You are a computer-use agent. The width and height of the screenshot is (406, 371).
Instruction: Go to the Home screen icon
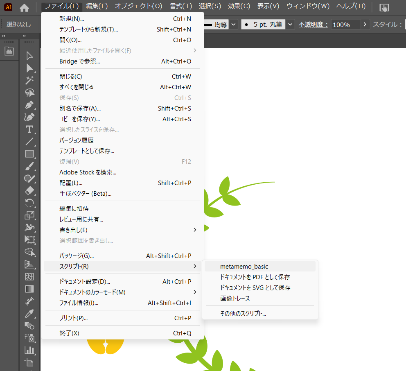pyautogui.click(x=24, y=8)
